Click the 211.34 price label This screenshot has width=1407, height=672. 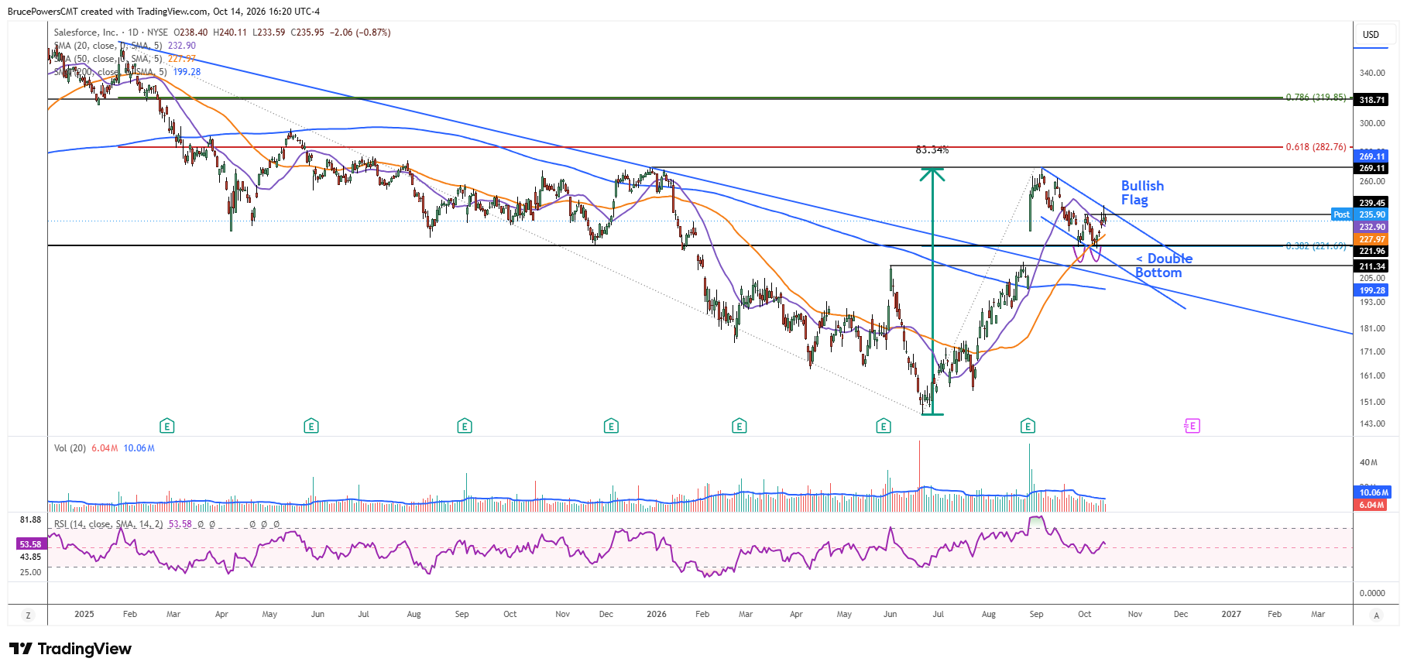[1371, 266]
